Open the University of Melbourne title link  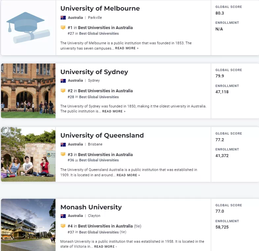point(100,9)
